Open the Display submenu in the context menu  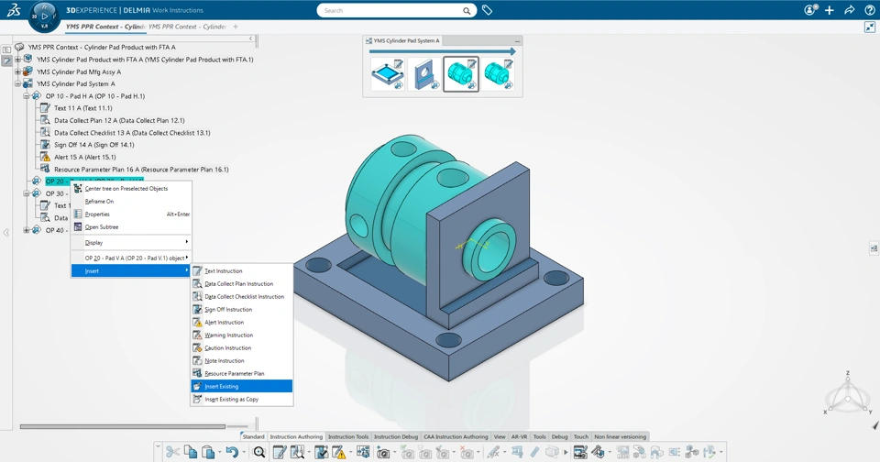click(131, 243)
